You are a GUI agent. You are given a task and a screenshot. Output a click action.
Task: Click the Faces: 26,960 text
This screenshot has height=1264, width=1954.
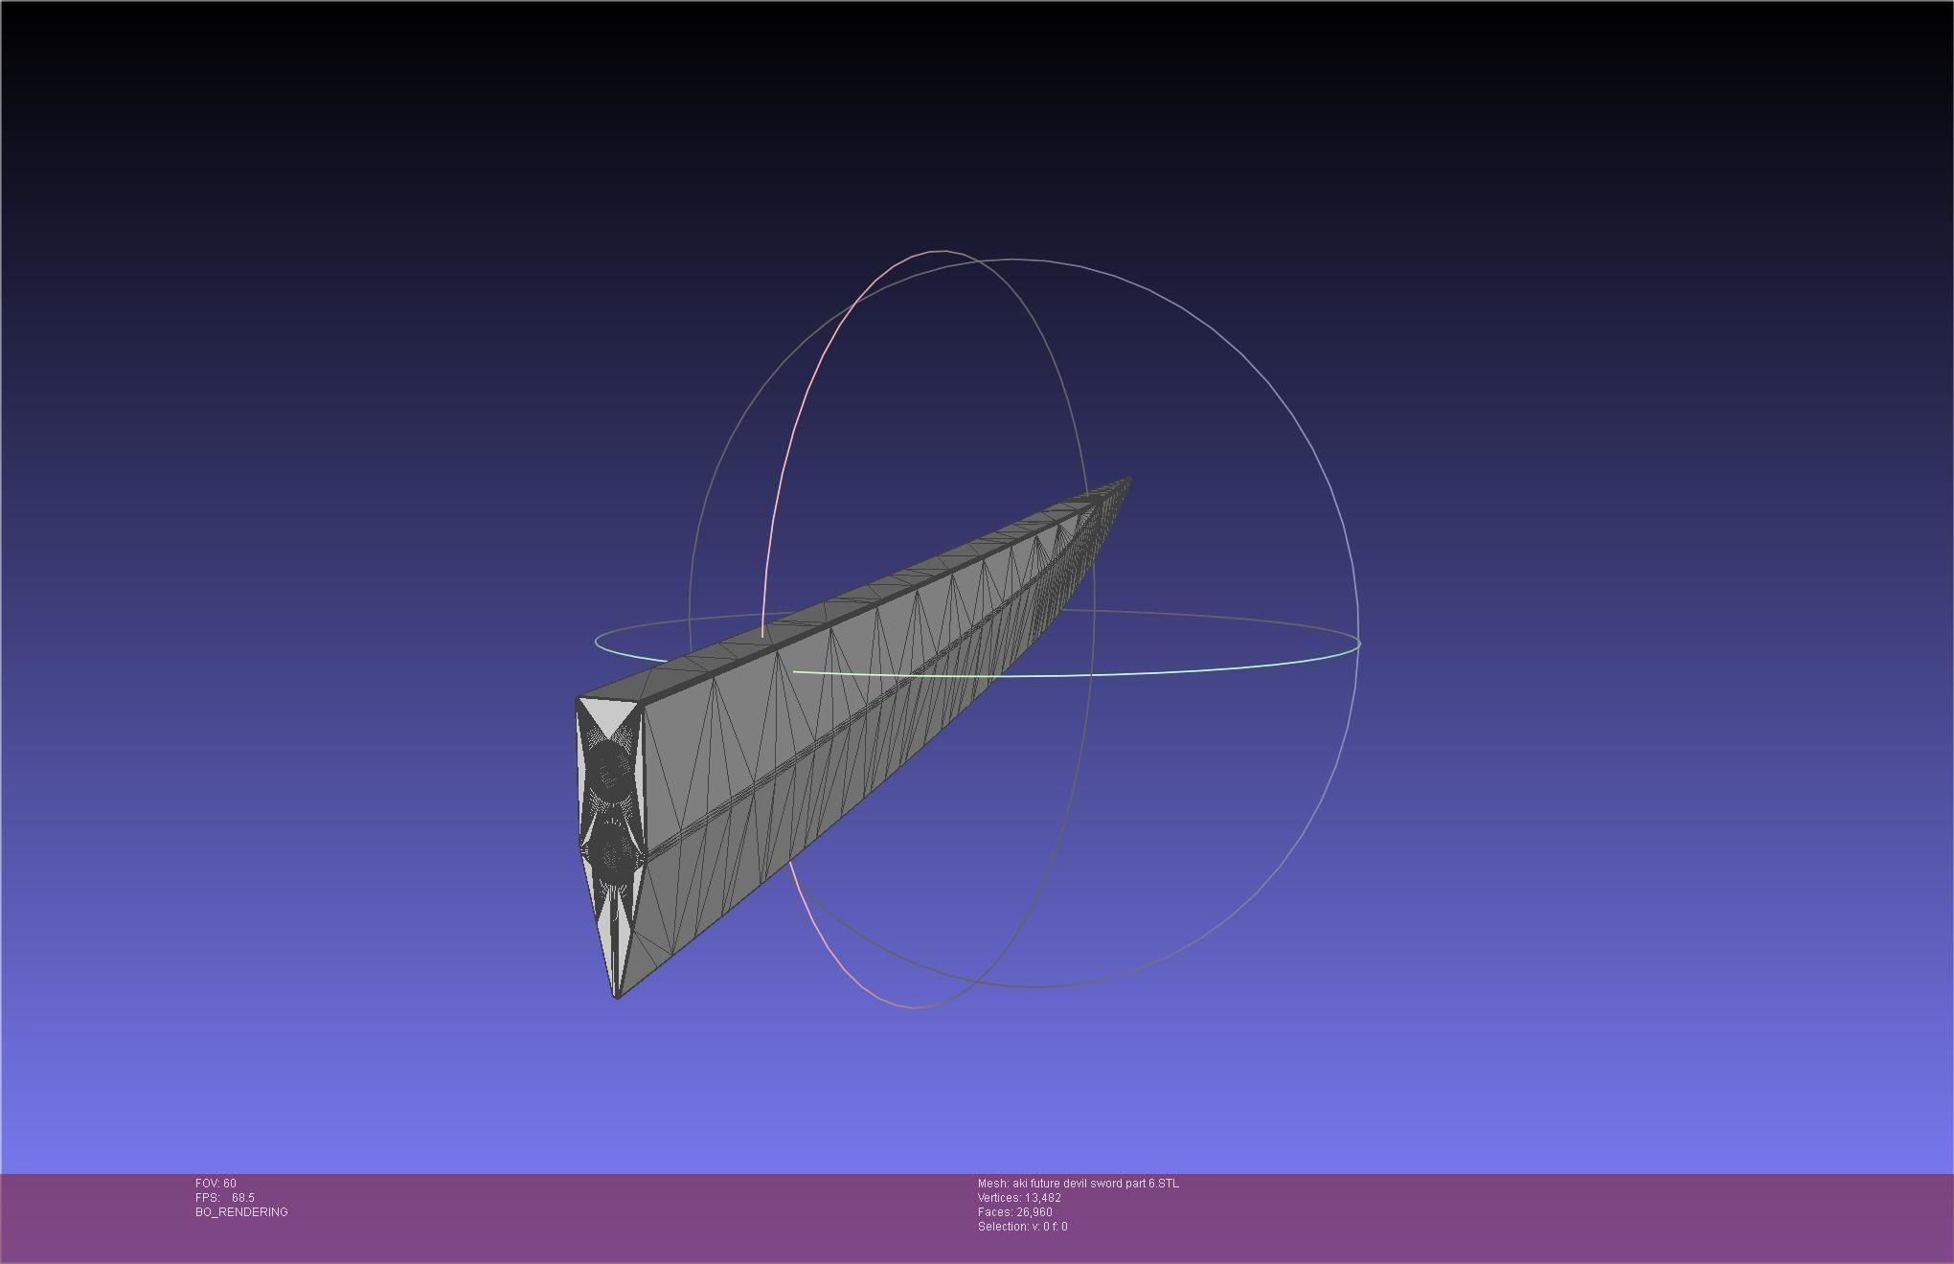tap(1014, 1212)
